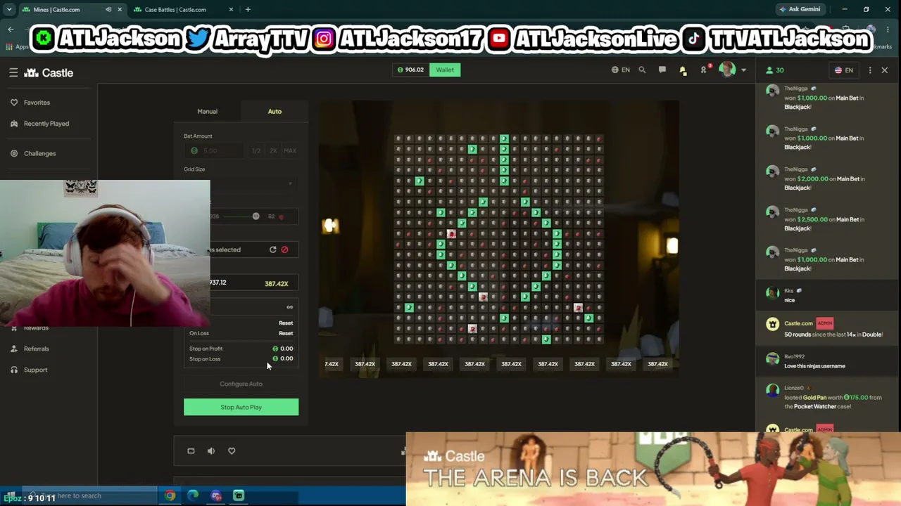901x506 pixels.
Task: Mute the Mines tab audio icon
Action: point(108,9)
